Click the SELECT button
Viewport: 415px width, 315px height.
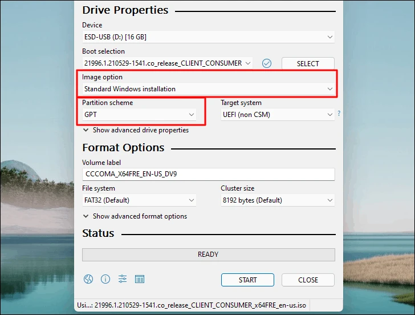point(308,63)
